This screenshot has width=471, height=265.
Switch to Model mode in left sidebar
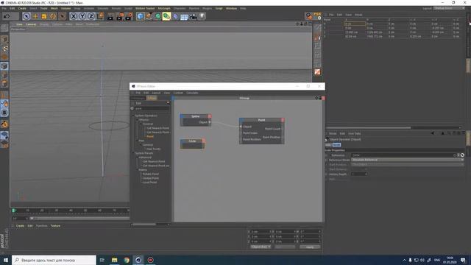pos(4,39)
